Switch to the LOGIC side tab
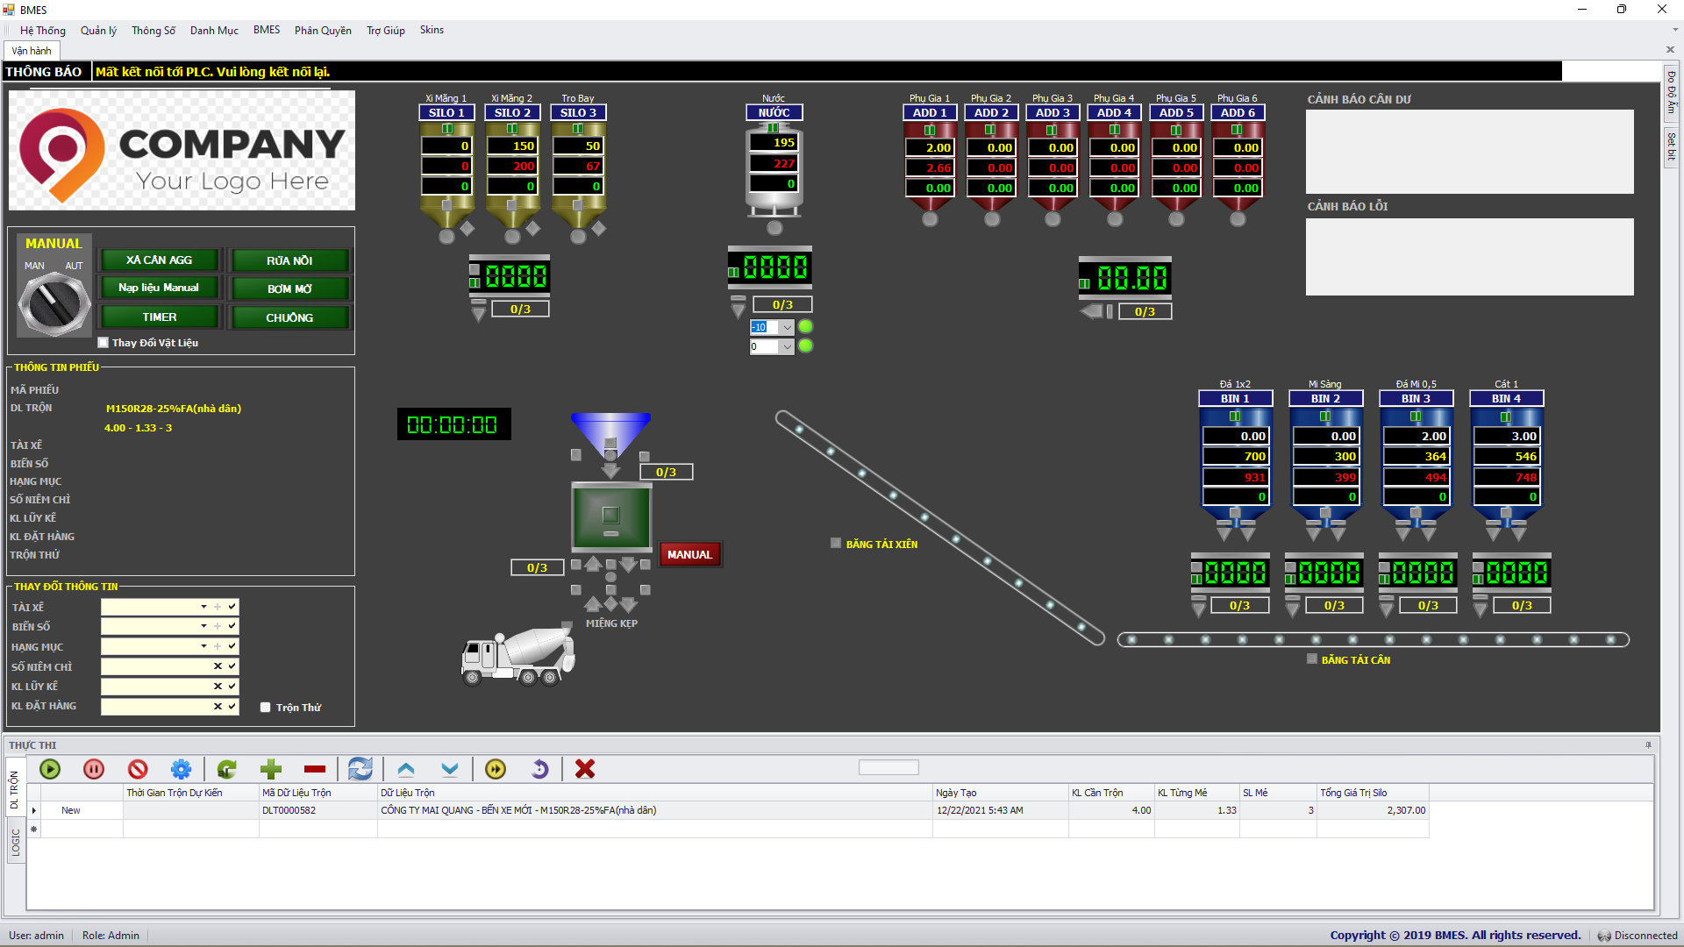The image size is (1684, 947). point(16,843)
